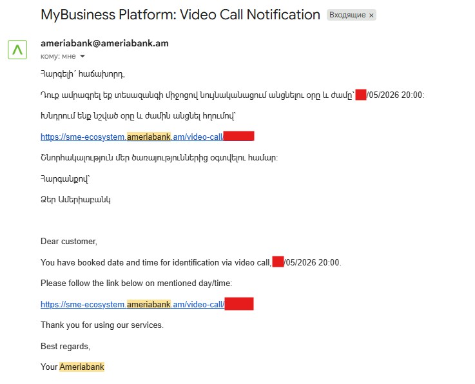
Task: Click the 'Best regards,' line
Action: click(66, 346)
